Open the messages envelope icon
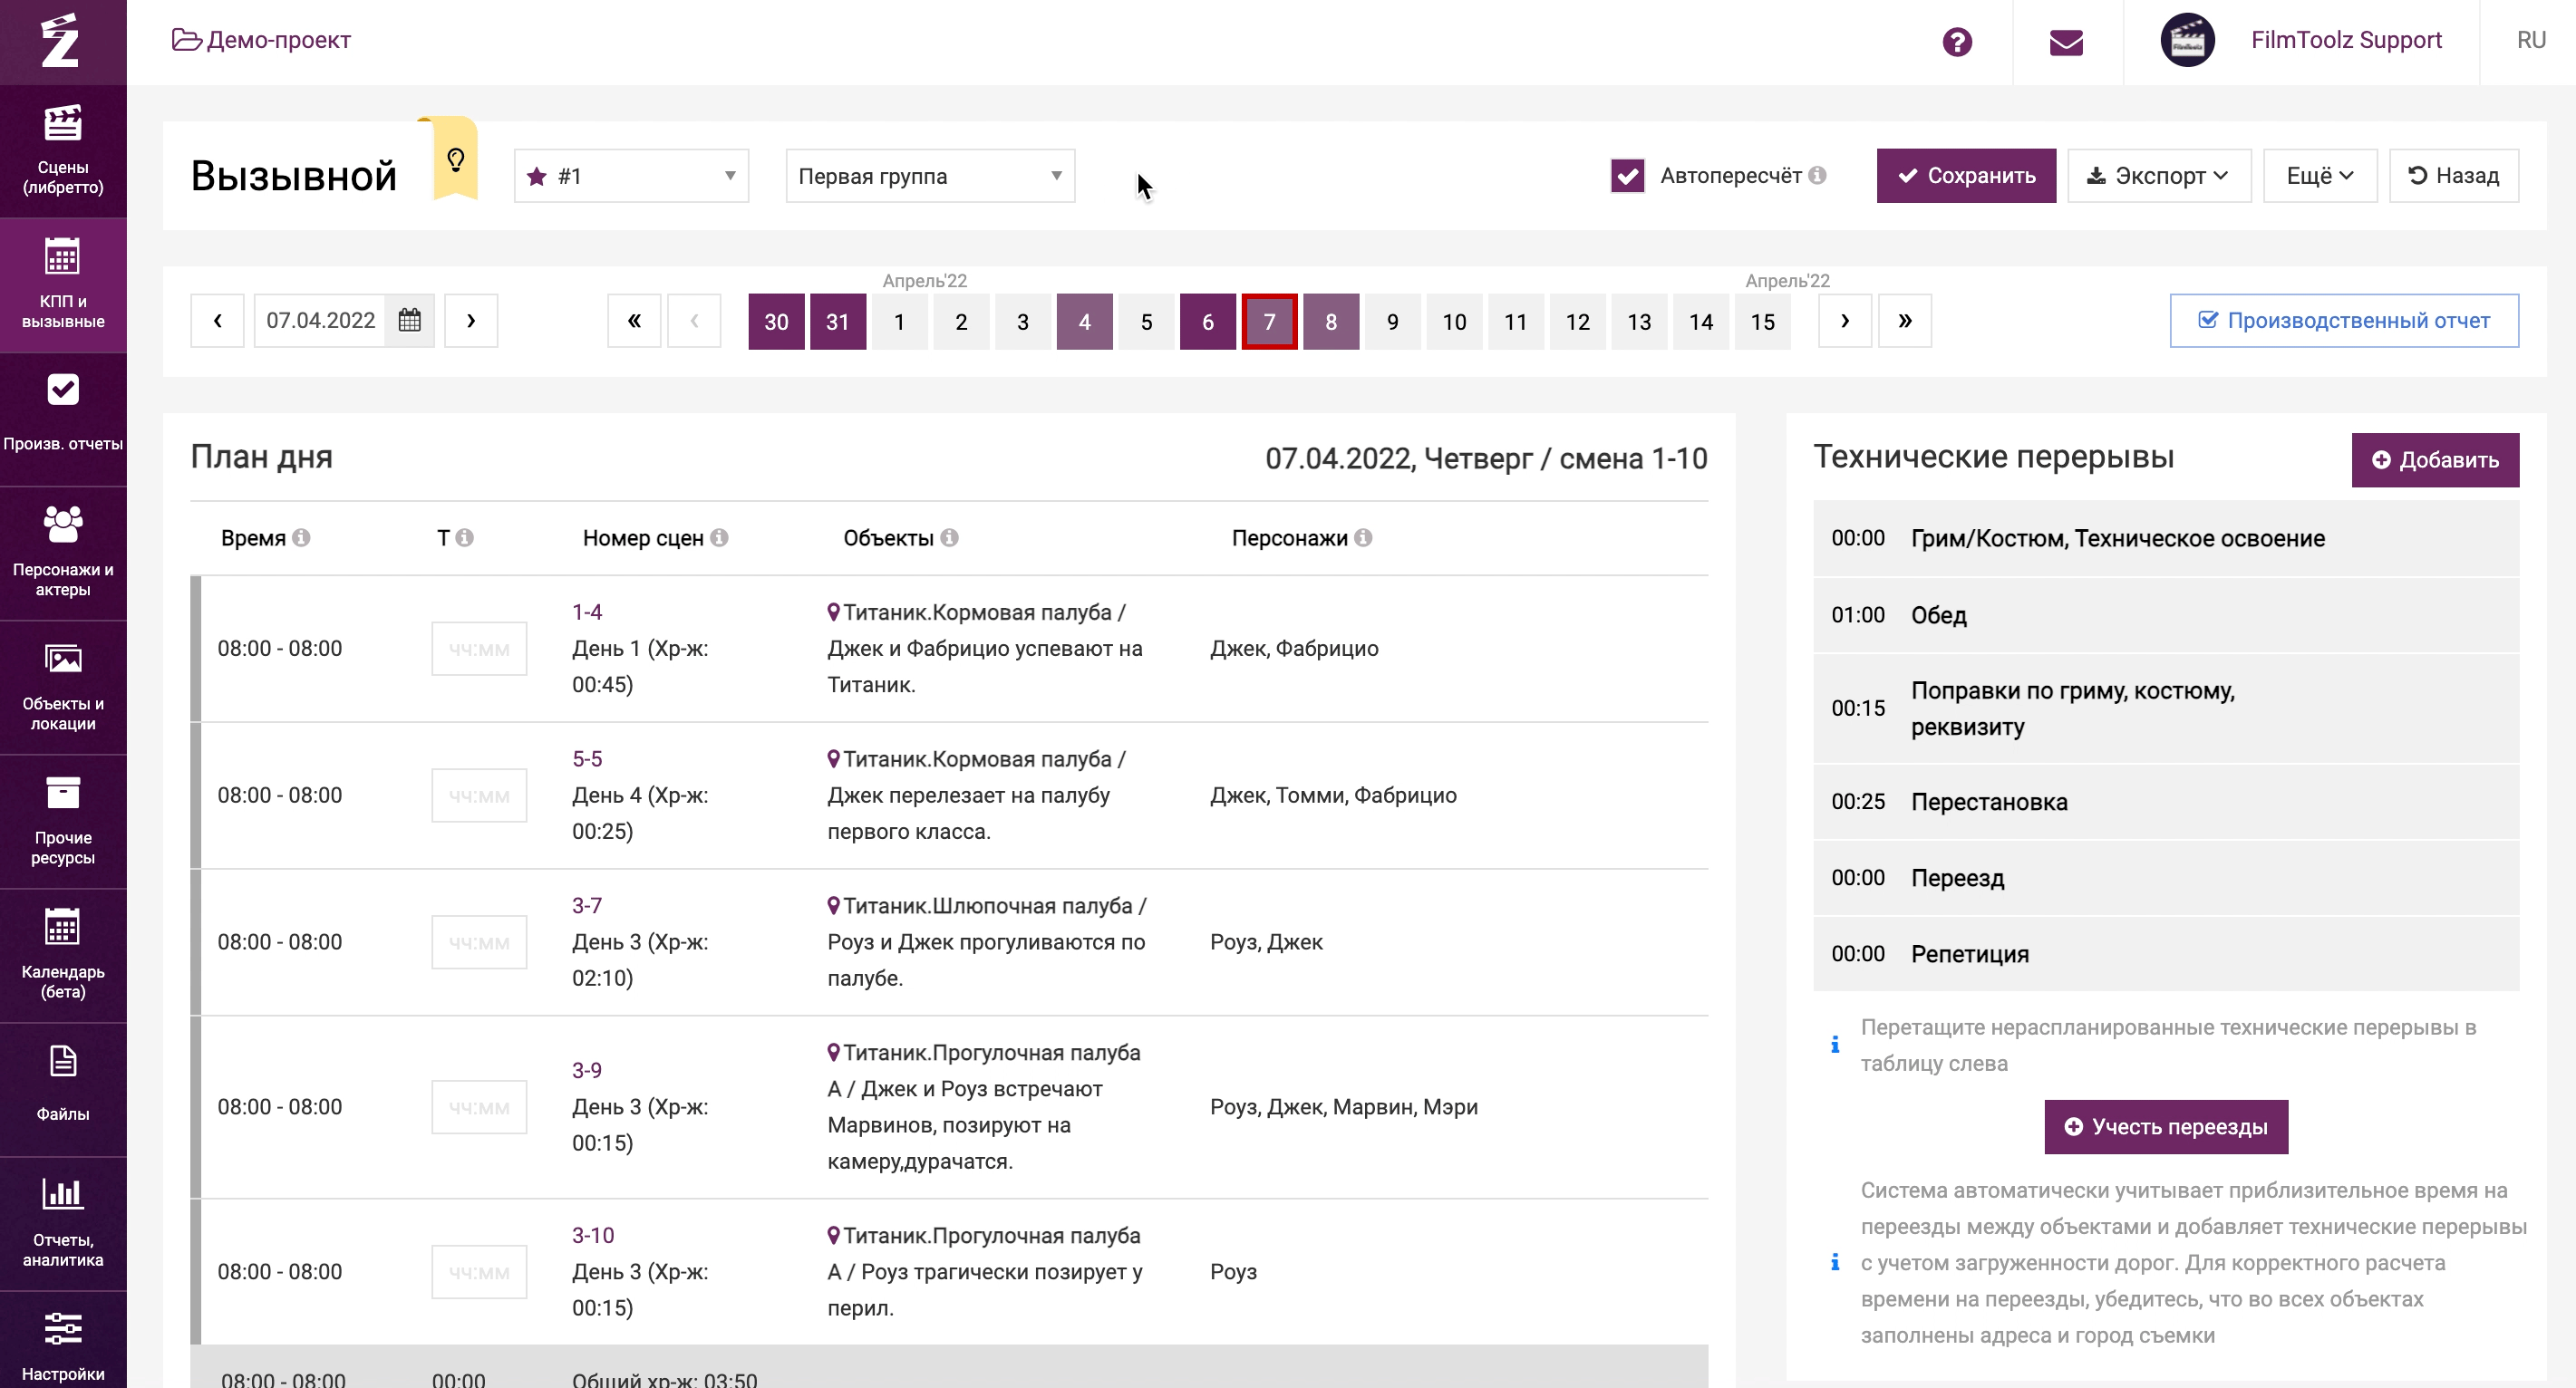Viewport: 2576px width, 1388px height. click(2065, 42)
